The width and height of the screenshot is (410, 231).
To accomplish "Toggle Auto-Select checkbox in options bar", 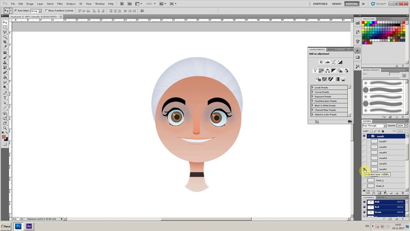I will tap(15, 10).
